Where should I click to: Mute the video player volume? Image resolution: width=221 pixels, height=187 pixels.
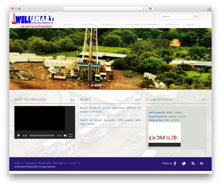coord(65,135)
